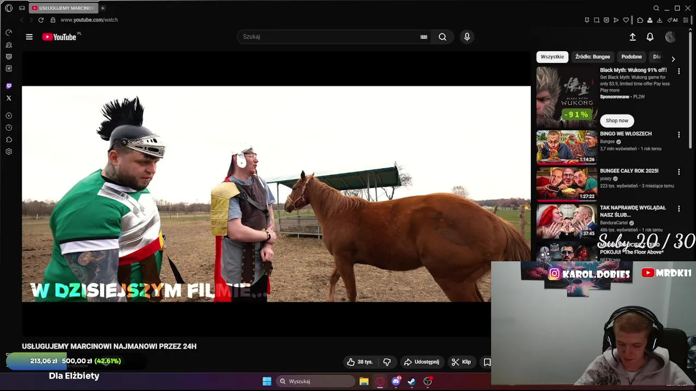This screenshot has height=391, width=696.
Task: Search tabs with the magnifier icon
Action: tap(656, 8)
